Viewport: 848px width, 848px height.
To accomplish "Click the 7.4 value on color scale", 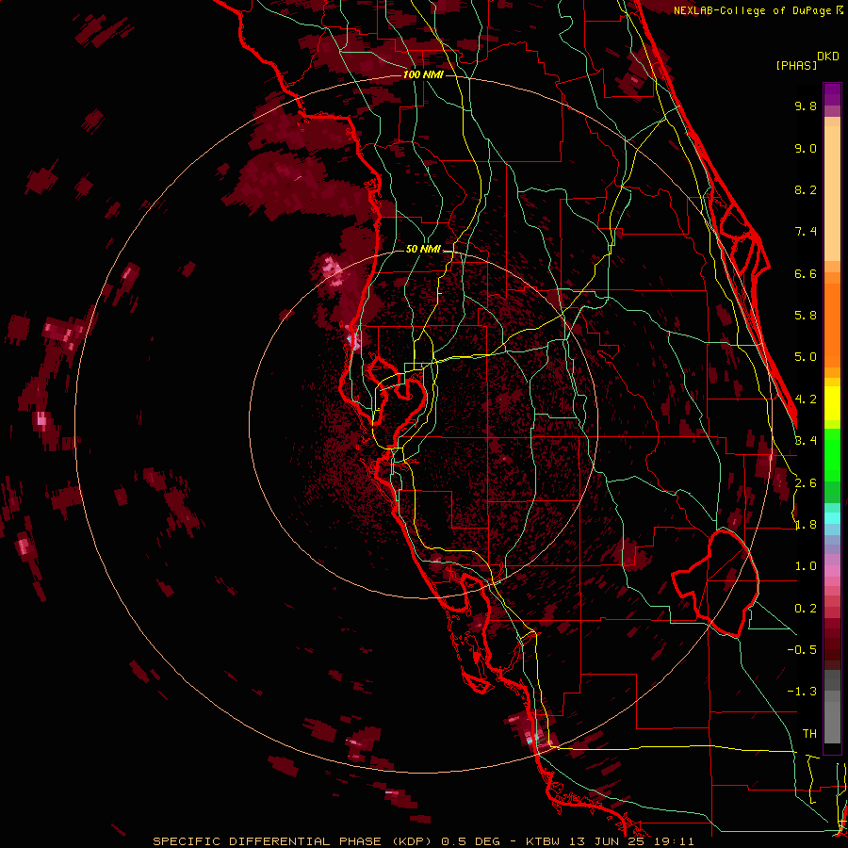I will tap(806, 232).
